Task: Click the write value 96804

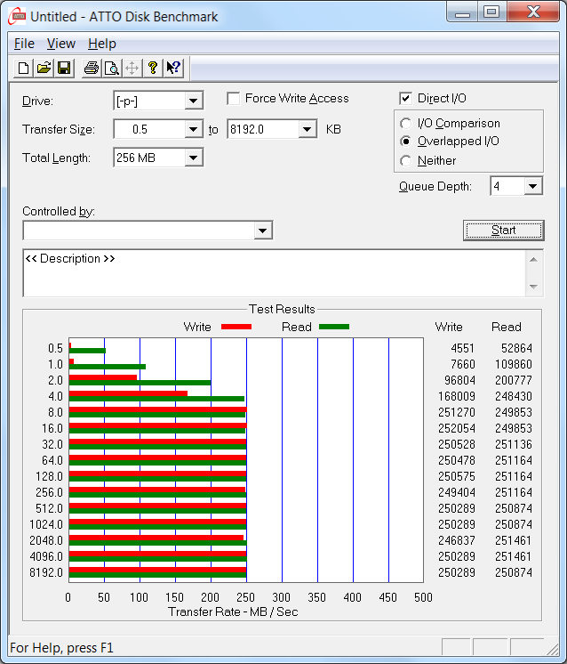Action: 459,380
